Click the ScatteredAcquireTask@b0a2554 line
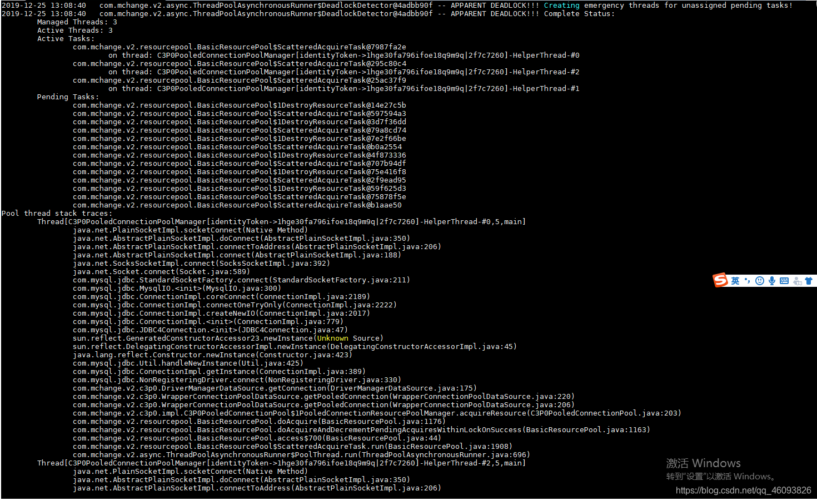The height and width of the screenshot is (501, 817). point(237,147)
